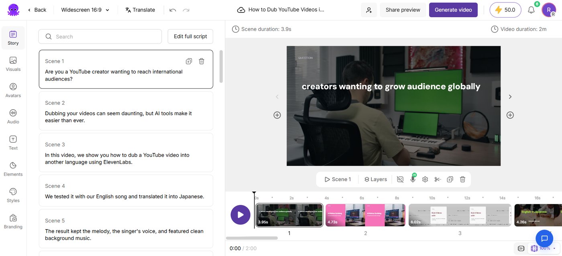Select the Scene 3 script card
The image size is (562, 256).
(x=126, y=152)
